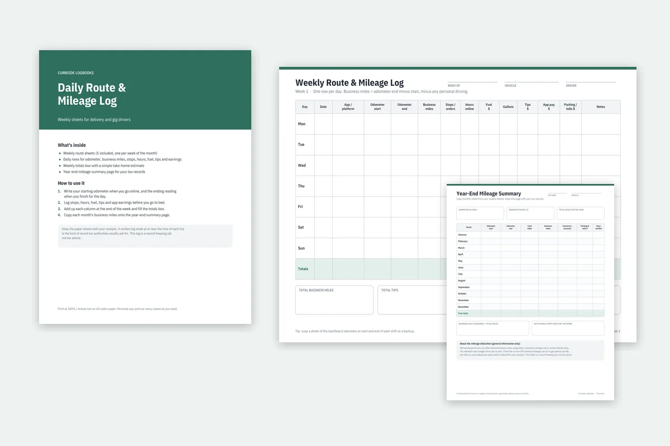Click the 'Hours online' column header
This screenshot has height=446, width=670.
(470, 107)
